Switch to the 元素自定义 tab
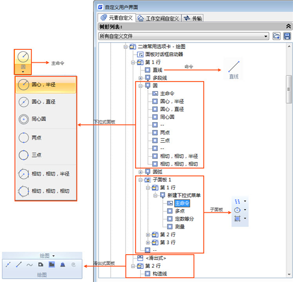The image size is (293, 282). pos(117,18)
